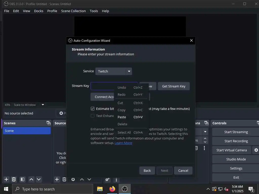Open the Edit menu
Screen dimensions: 259x194
(x=16, y=11)
